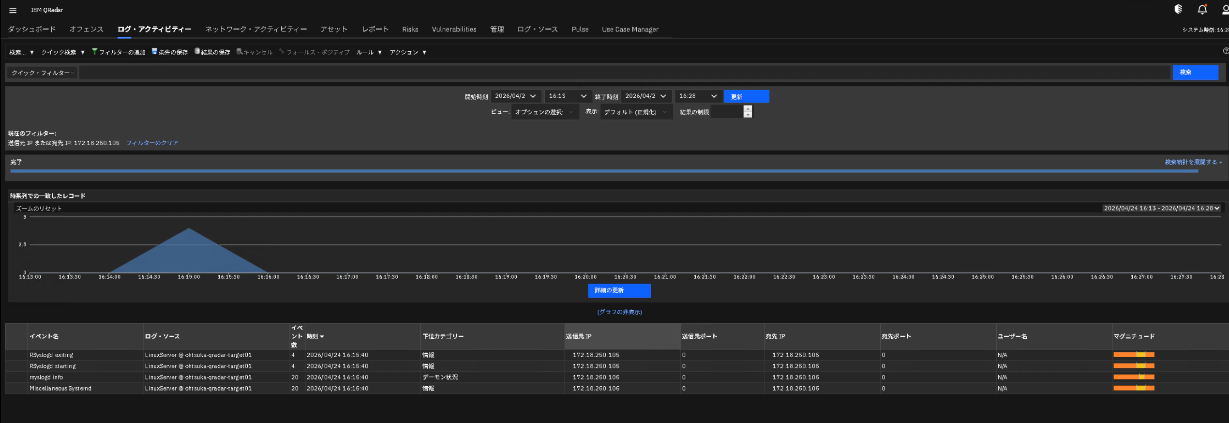Click the quick filter search input field
The height and width of the screenshot is (423, 1229).
624,73
